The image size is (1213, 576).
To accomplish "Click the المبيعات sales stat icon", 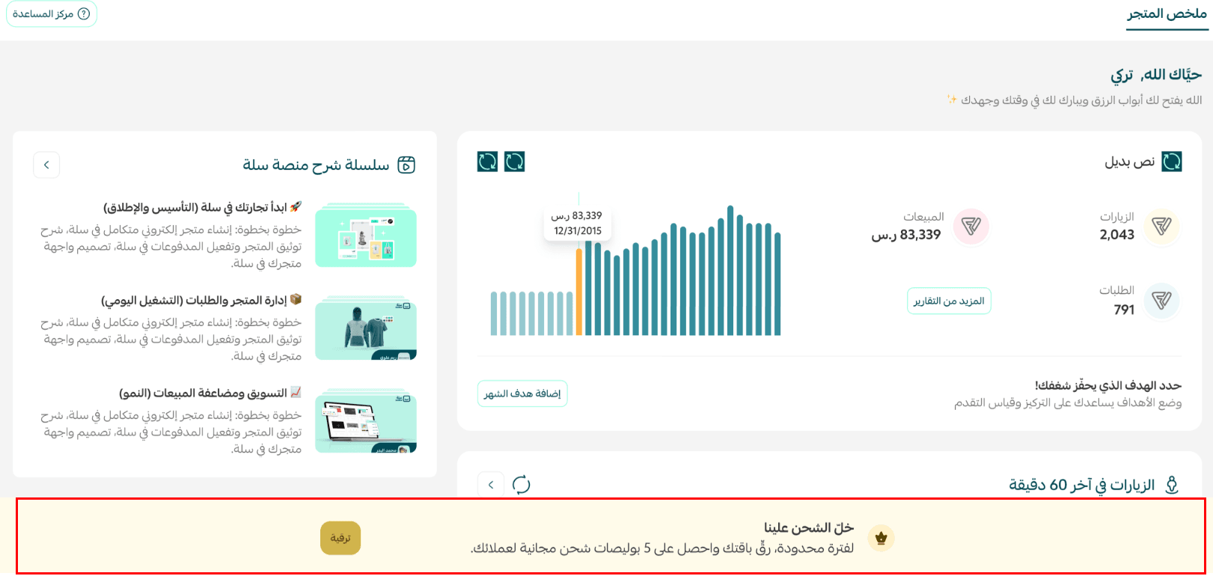I will [971, 226].
